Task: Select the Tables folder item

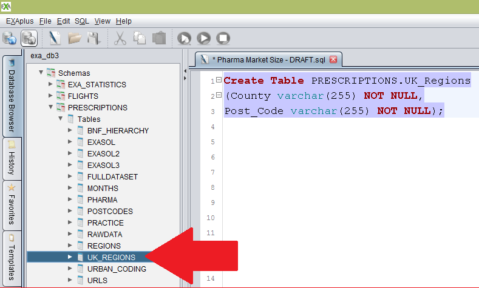Action: [x=89, y=119]
